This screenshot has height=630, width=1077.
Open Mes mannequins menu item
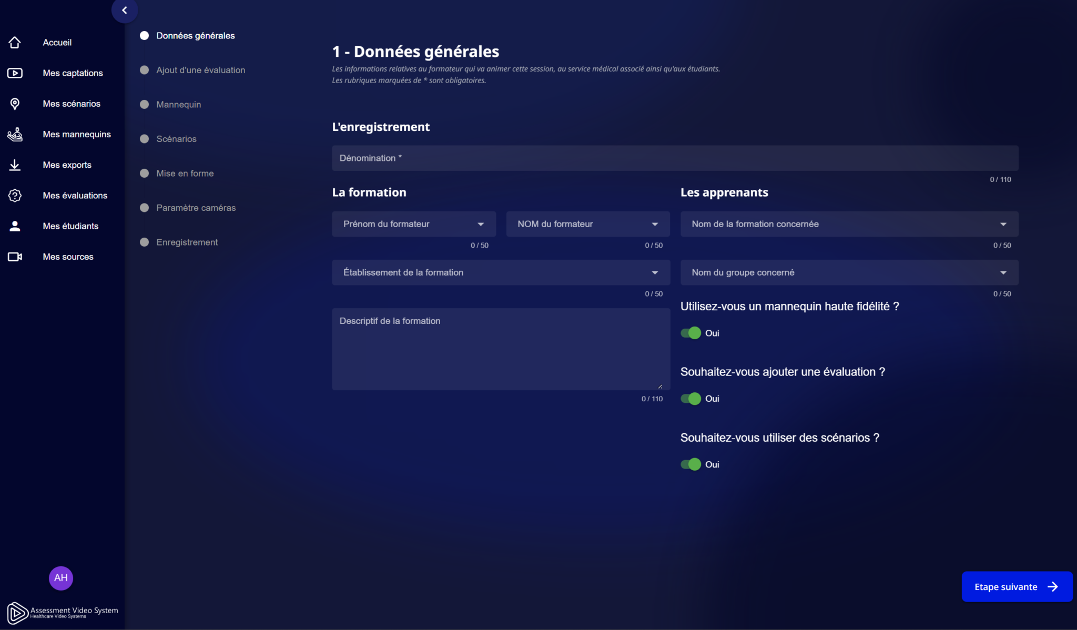(x=77, y=134)
